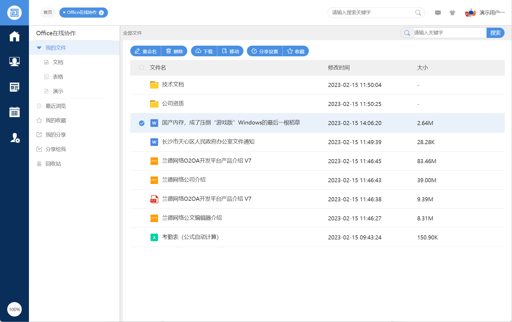This screenshot has height=322, width=512.
Task: Switch to the 首页 tab
Action: [x=48, y=12]
